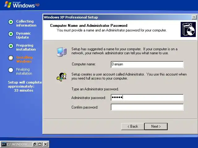Click the Next button
Screen dimensions: 198x148
[156, 126]
